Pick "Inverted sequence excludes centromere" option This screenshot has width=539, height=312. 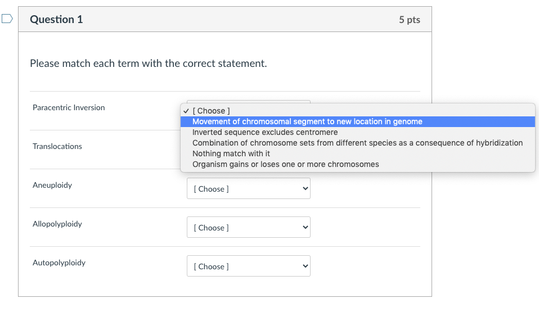pos(265,132)
